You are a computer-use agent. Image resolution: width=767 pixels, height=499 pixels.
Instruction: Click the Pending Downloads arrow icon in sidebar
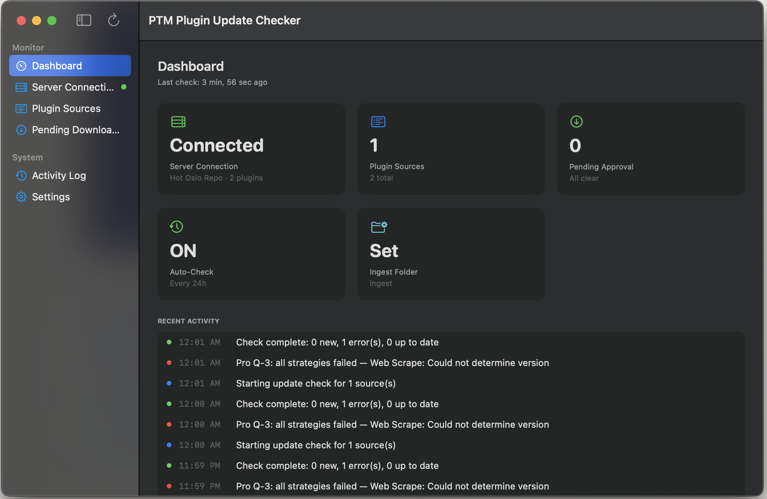(x=21, y=130)
